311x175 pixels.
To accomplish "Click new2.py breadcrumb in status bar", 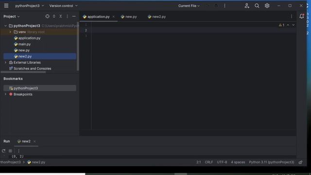I will pos(36,162).
